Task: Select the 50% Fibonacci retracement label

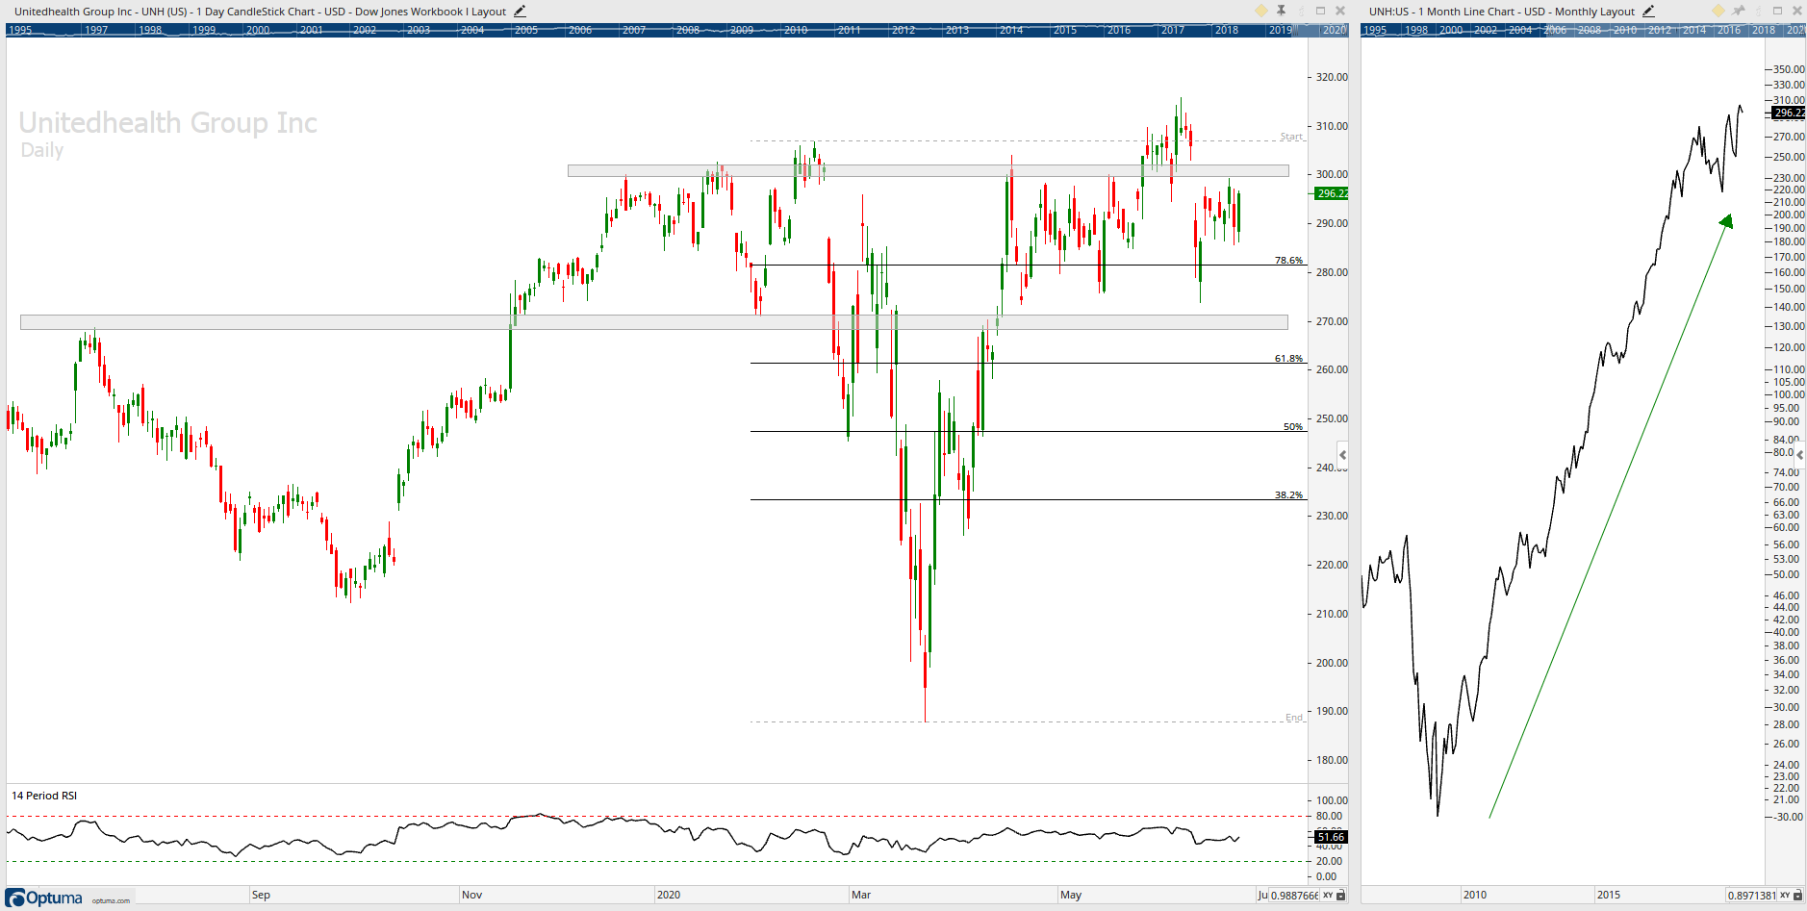Action: click(x=1293, y=426)
